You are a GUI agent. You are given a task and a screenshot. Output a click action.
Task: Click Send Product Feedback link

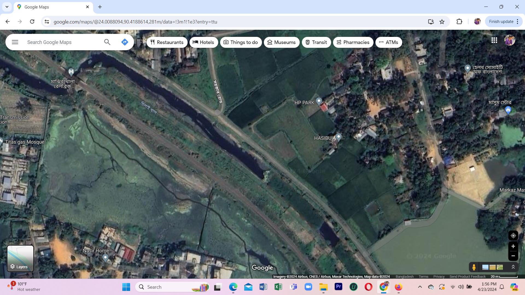coord(467,276)
